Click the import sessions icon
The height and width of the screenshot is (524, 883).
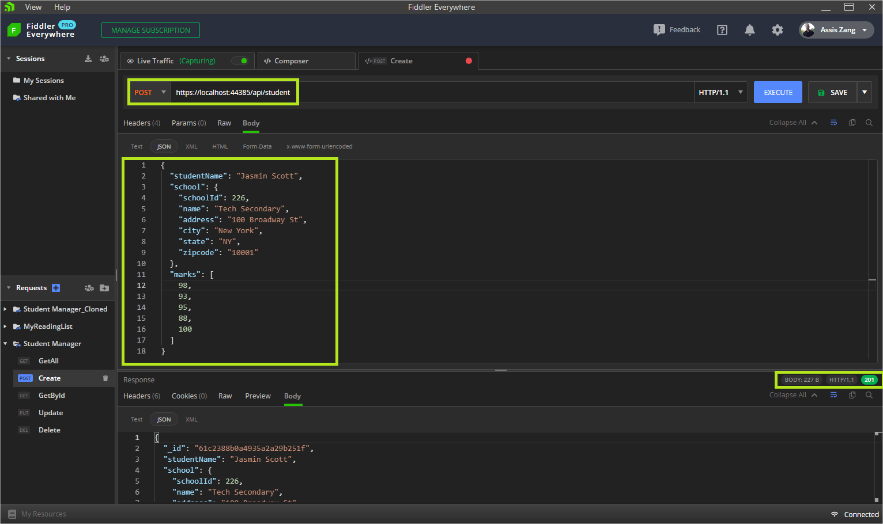click(88, 59)
